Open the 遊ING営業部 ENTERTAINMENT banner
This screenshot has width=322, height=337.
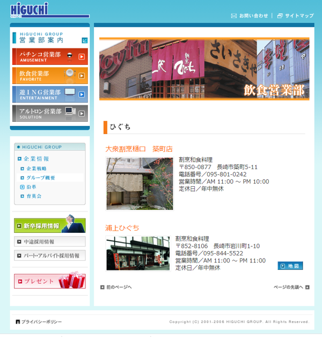(50, 94)
